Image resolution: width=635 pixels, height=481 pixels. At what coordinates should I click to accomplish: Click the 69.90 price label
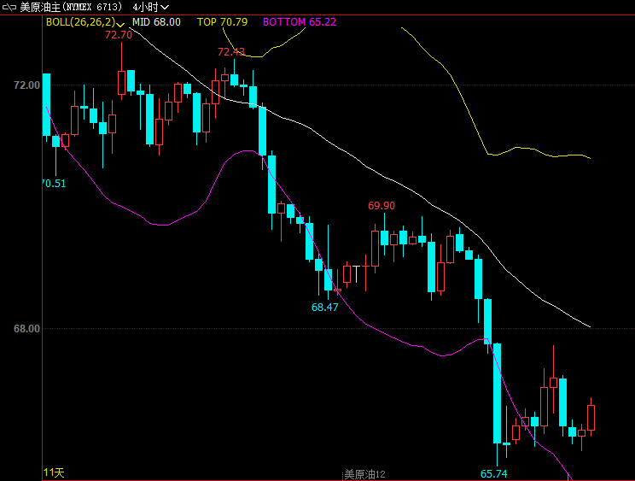pyautogui.click(x=382, y=206)
